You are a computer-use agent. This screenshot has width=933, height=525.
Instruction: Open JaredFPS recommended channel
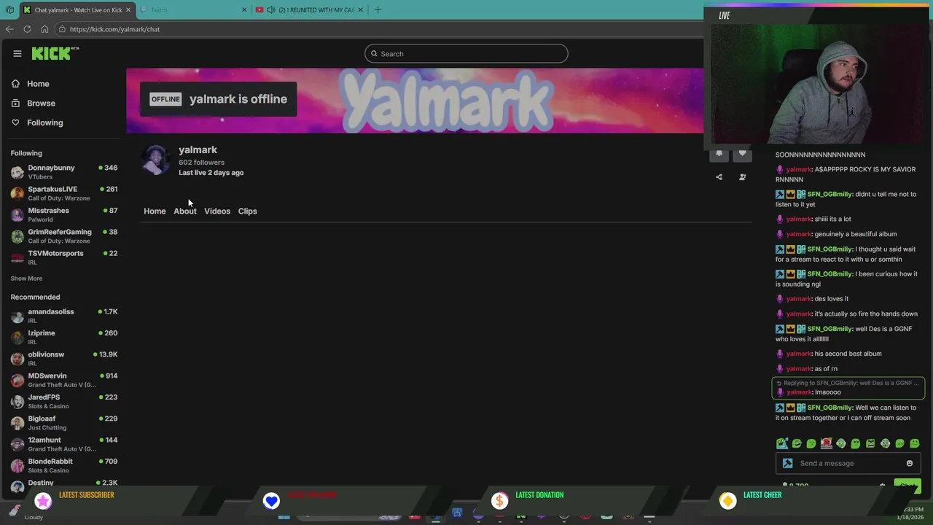pos(64,401)
